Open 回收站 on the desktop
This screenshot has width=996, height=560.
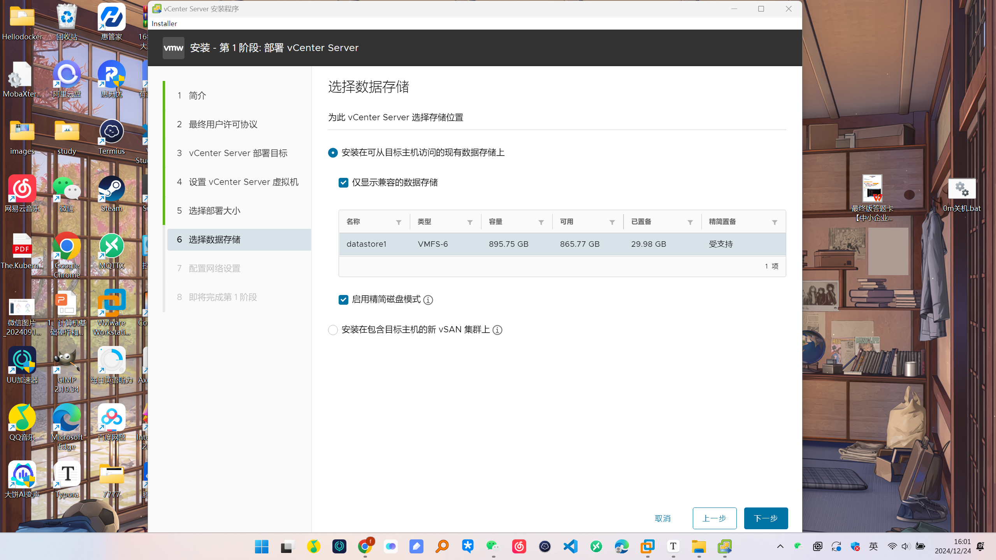(67, 22)
